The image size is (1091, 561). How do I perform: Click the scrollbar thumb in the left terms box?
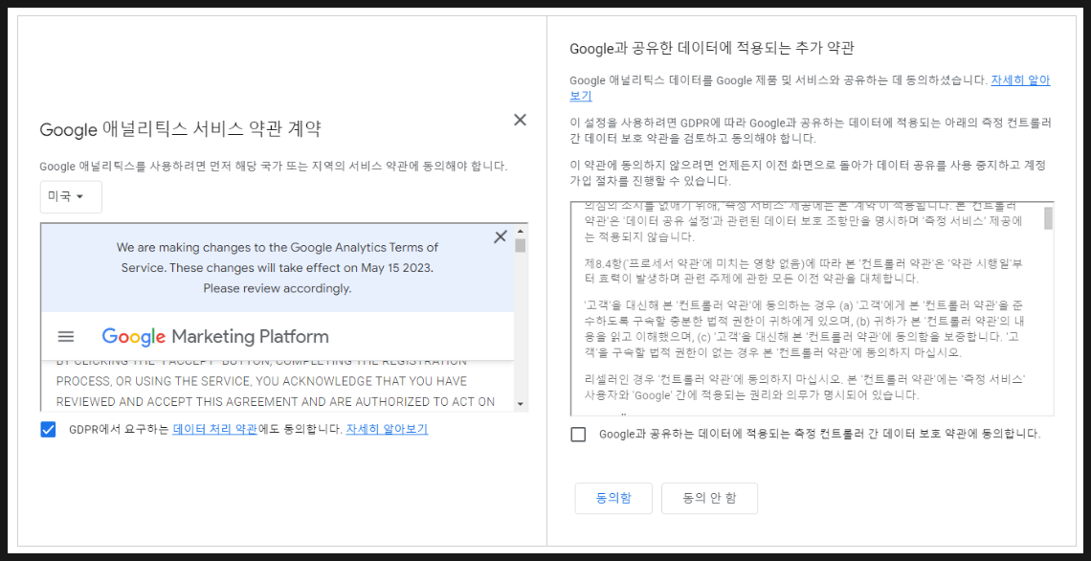coord(521,246)
